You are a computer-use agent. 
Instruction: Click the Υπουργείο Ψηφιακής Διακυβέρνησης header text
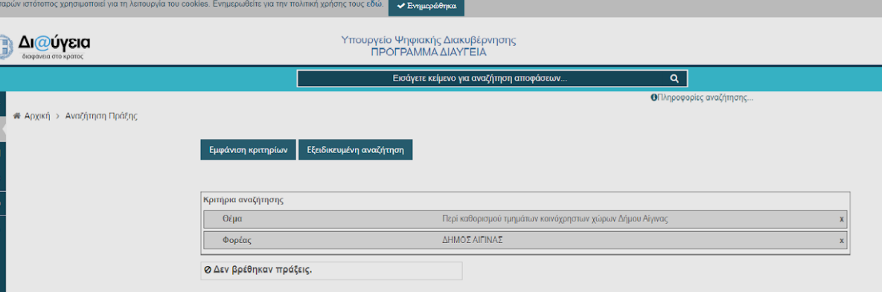click(429, 40)
